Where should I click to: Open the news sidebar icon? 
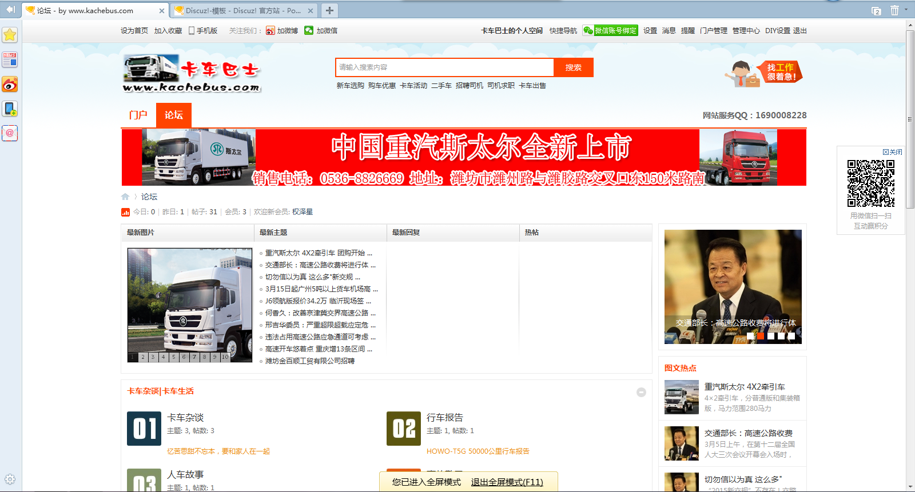10,59
